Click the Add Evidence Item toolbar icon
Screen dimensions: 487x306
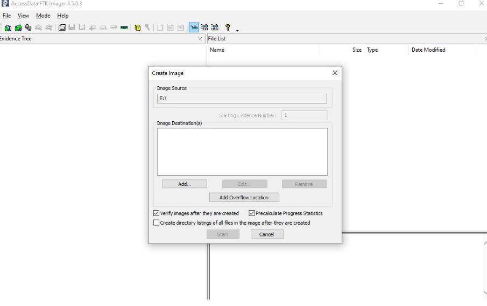coord(8,27)
